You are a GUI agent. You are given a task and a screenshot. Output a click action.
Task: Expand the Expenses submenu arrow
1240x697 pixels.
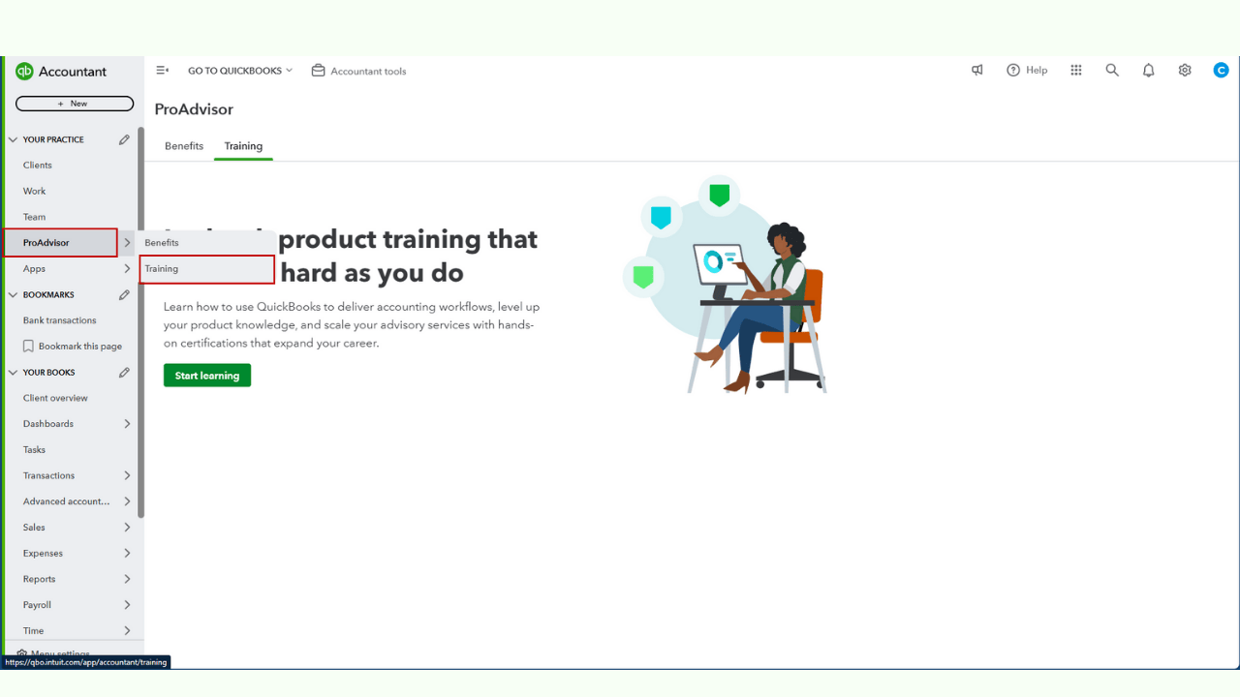127,553
